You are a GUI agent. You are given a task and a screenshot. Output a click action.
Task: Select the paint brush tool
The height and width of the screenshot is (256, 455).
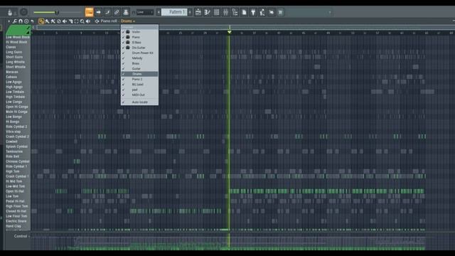click(x=48, y=21)
